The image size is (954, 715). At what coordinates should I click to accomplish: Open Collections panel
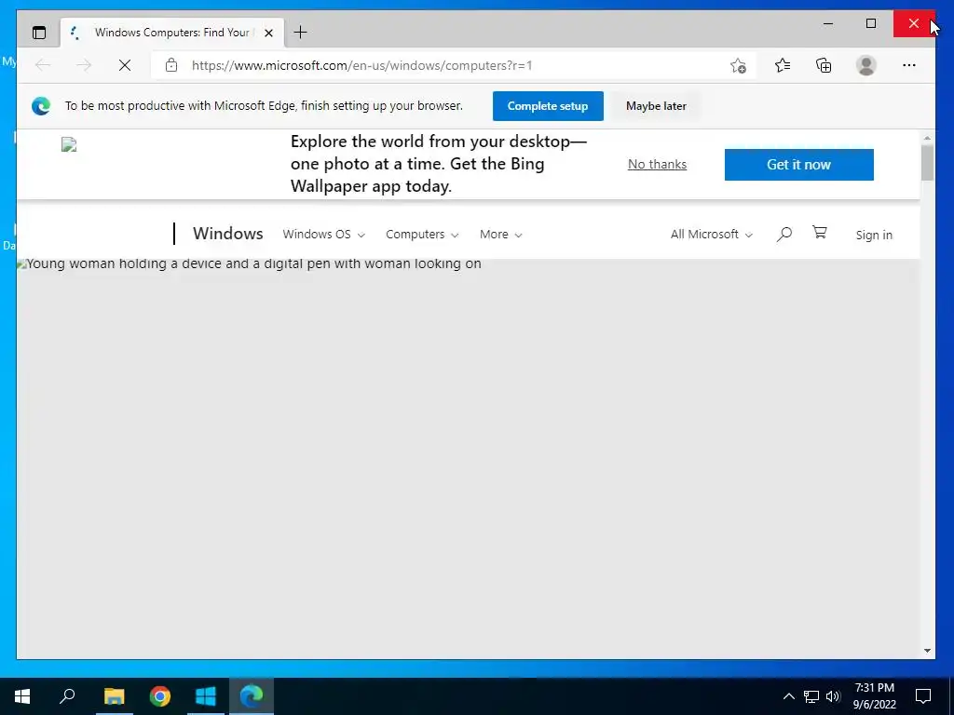coord(824,65)
